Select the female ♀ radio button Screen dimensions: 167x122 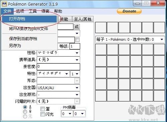click(x=25, y=112)
